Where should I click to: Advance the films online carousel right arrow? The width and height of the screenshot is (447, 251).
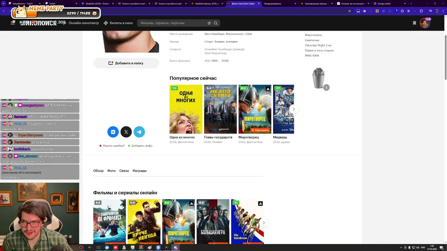coord(264,223)
